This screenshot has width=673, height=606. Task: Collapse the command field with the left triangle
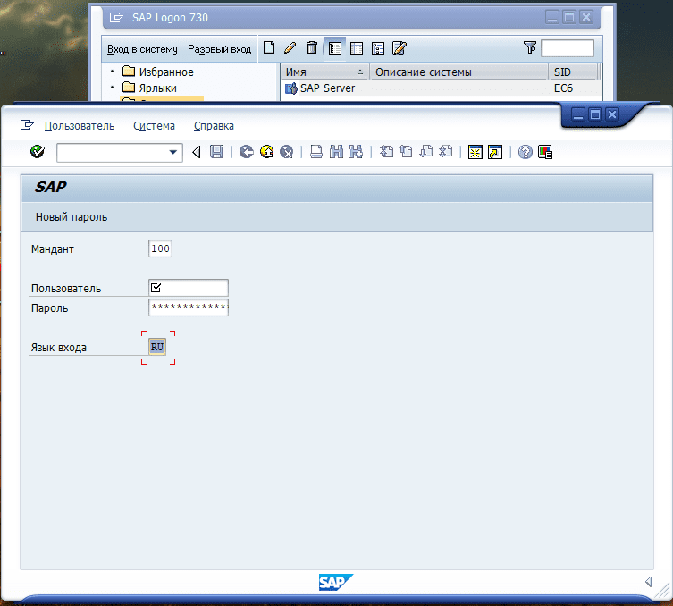[197, 152]
